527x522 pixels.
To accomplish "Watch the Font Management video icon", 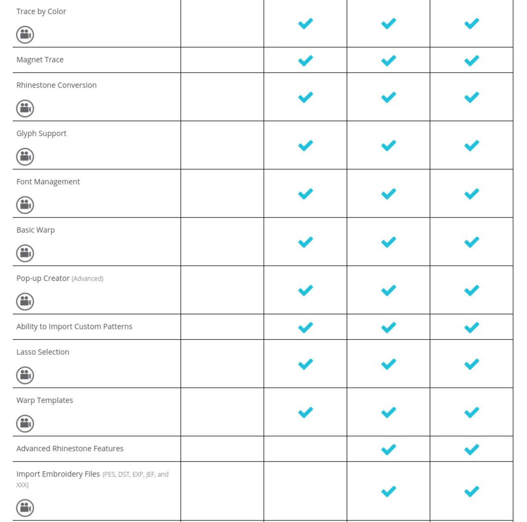I will tap(25, 205).
